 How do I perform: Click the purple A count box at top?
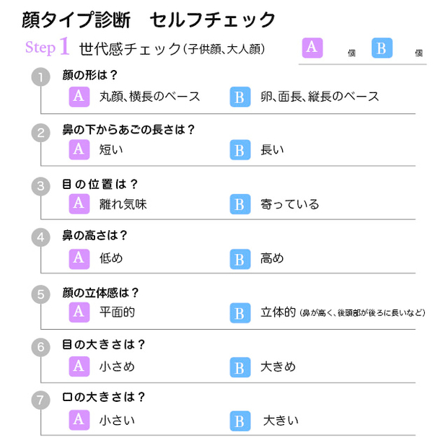pyautogui.click(x=312, y=48)
